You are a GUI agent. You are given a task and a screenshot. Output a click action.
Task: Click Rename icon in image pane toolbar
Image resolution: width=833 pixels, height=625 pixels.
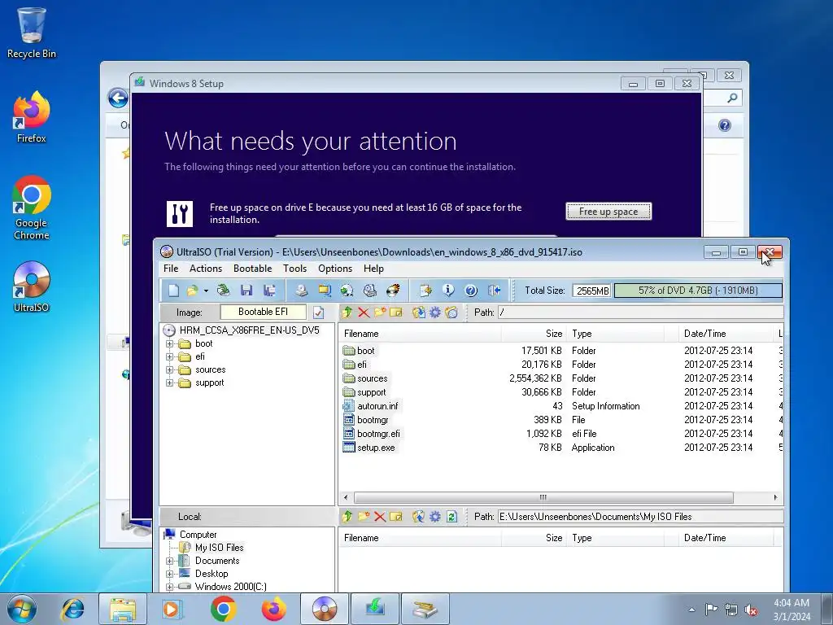(396, 312)
